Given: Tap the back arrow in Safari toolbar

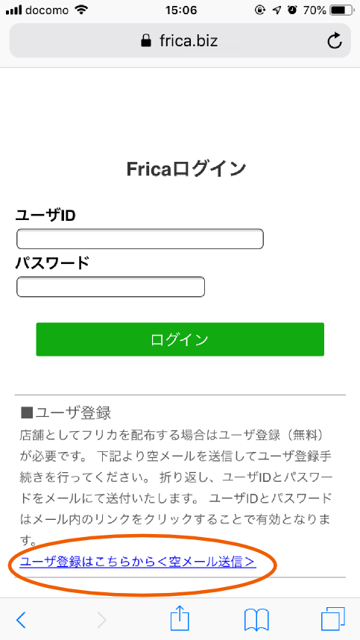Looking at the screenshot, I should (x=21, y=620).
